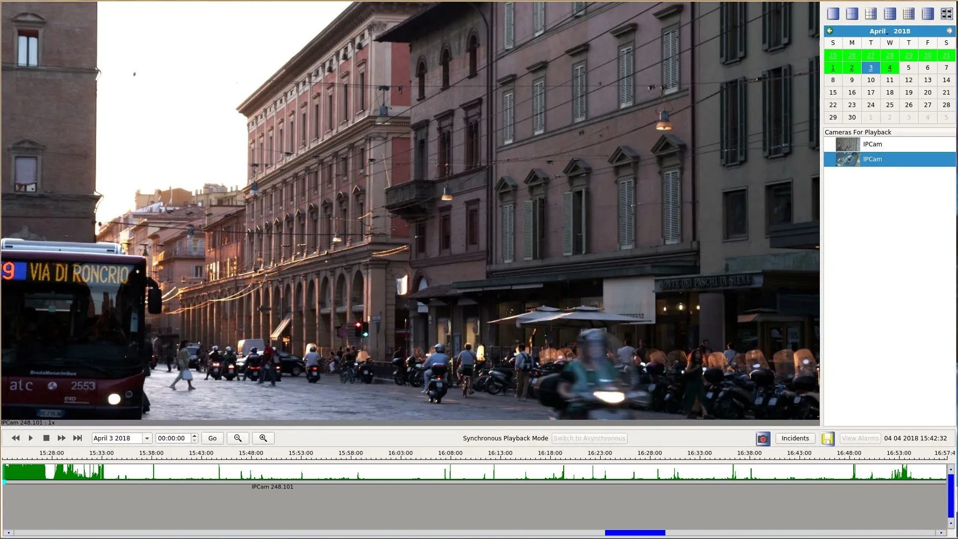Stop the video playback
This screenshot has width=958, height=539.
click(x=46, y=438)
